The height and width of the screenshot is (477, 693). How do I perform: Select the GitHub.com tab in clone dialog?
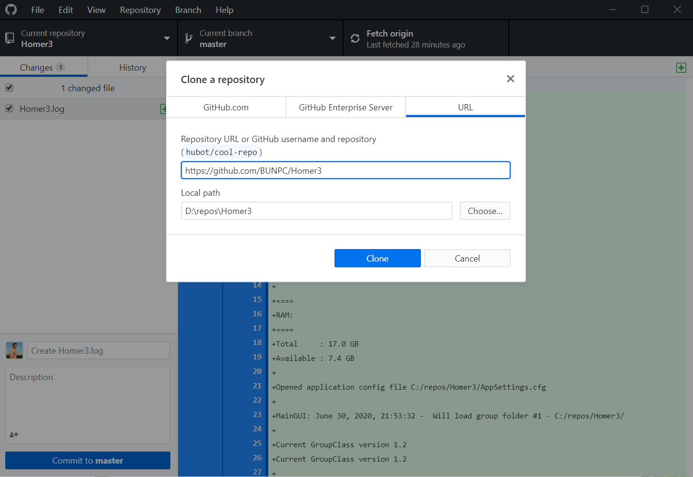tap(226, 107)
